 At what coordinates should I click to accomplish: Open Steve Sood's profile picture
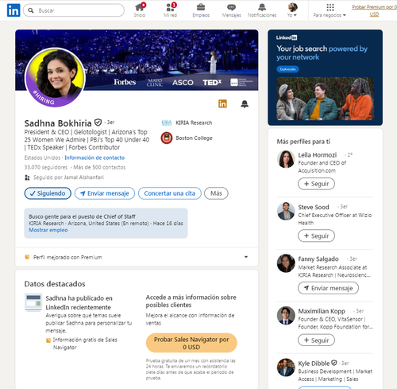click(286, 212)
